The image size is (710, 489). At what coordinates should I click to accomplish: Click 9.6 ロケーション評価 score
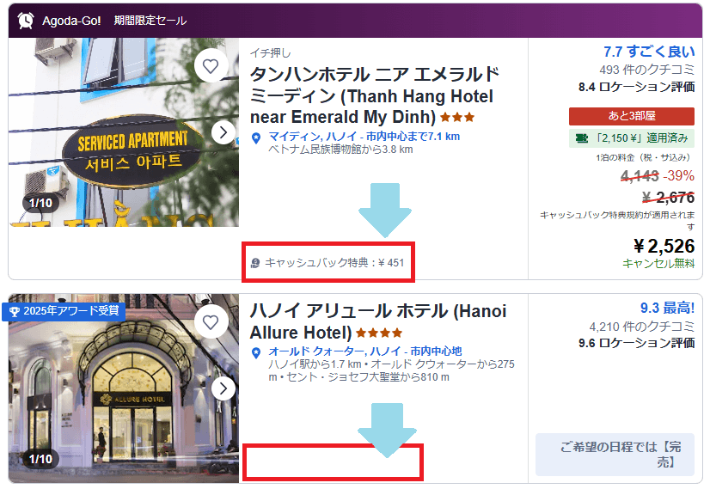637,343
